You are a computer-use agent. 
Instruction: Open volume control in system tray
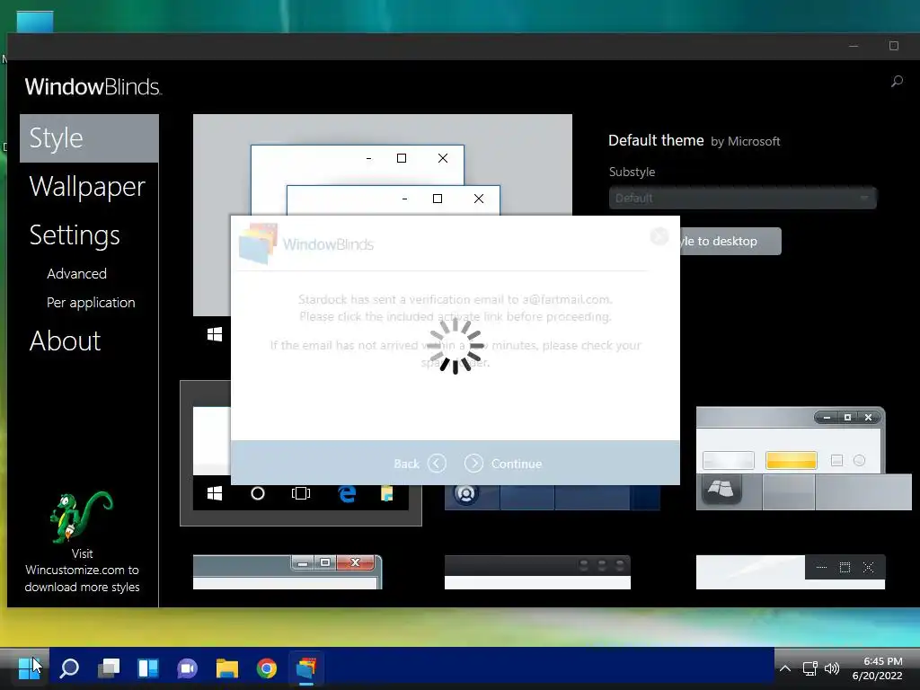[832, 668]
